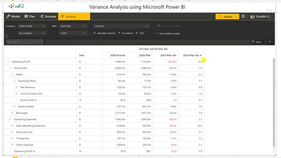Expand the Beverages node
The width and height of the screenshot is (281, 158).
12,113
